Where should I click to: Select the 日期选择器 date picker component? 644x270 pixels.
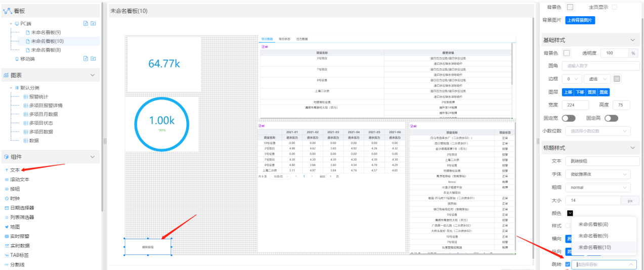[22, 208]
